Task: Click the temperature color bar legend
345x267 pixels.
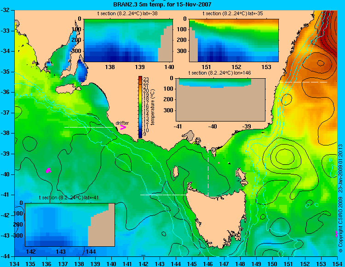Action: click(140, 107)
